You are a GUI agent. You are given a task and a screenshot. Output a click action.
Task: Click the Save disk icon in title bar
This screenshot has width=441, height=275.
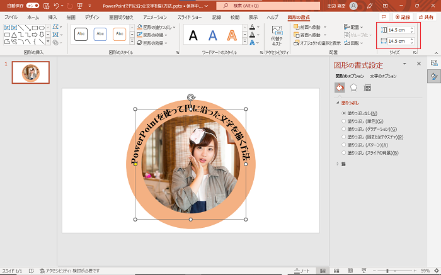pyautogui.click(x=47, y=6)
